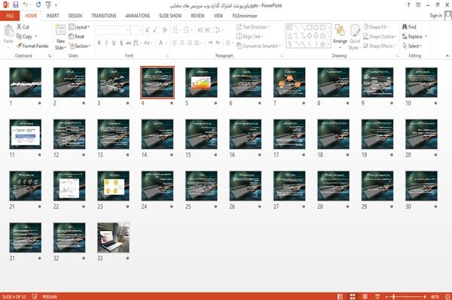Image resolution: width=452 pixels, height=300 pixels.
Task: Start Slide Show from the status bar
Action: [377, 296]
